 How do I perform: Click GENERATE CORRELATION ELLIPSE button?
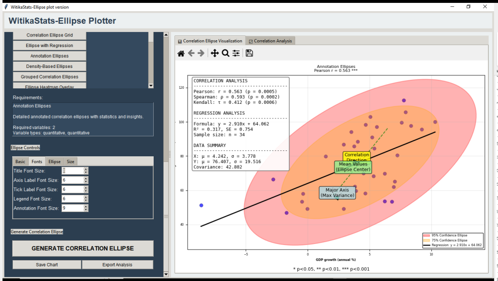tap(83, 248)
